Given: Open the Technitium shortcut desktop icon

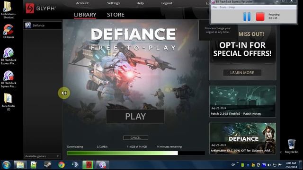Looking at the screenshot, I should (9, 10).
